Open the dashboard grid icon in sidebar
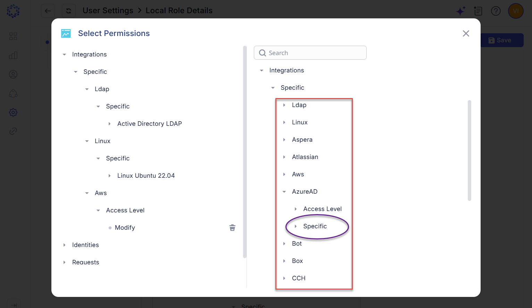Viewport: 532px width, 308px height. 13,36
